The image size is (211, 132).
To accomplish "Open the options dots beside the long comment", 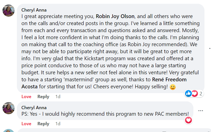I will point(210,48).
